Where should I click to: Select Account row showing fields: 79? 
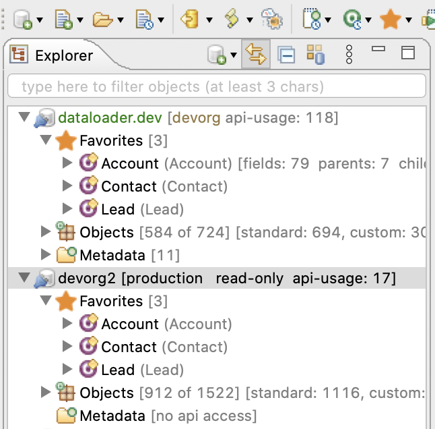[217, 163]
